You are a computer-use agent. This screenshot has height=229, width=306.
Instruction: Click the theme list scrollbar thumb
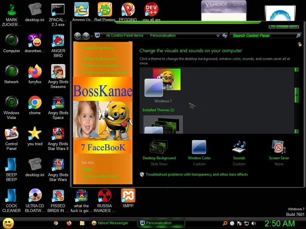(296, 95)
